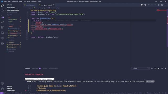
Task: Open changes icon in editor toolbar
Action: pos(145,5)
